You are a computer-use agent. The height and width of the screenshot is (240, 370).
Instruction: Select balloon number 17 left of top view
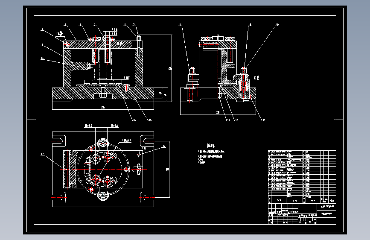(43, 154)
